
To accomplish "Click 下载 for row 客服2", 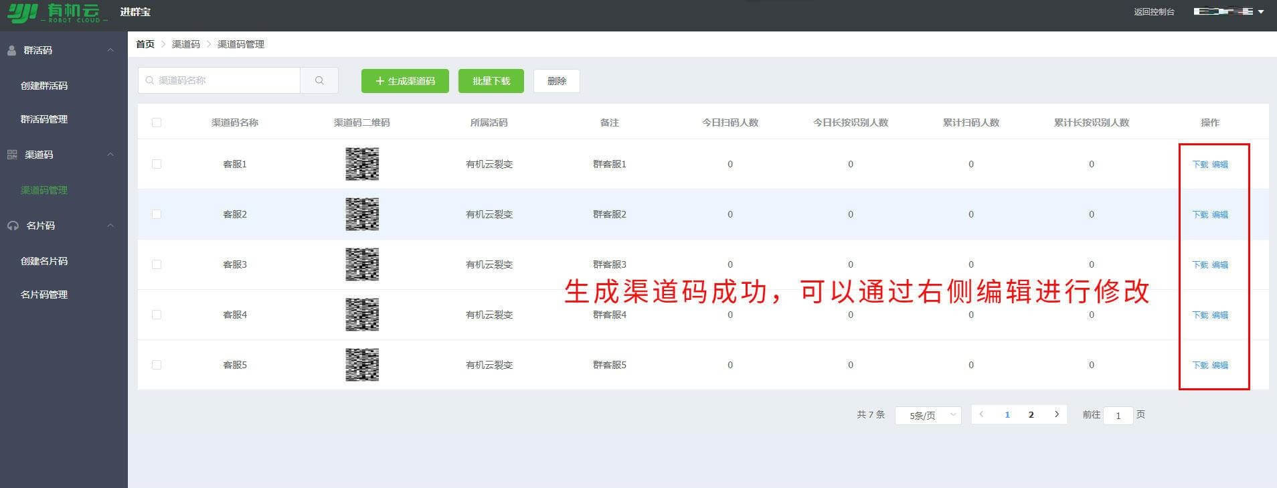I will tap(1201, 214).
